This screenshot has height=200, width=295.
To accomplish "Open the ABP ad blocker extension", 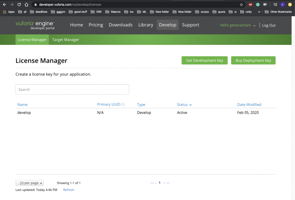I will pyautogui.click(x=250, y=5).
